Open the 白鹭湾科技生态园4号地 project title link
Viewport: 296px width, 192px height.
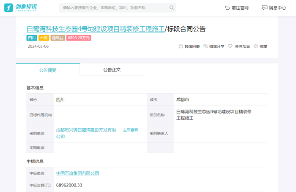pos(96,29)
